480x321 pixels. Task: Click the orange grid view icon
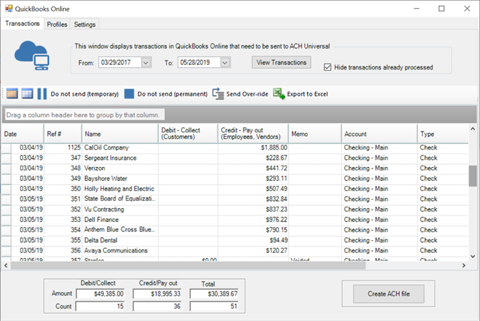tap(12, 93)
